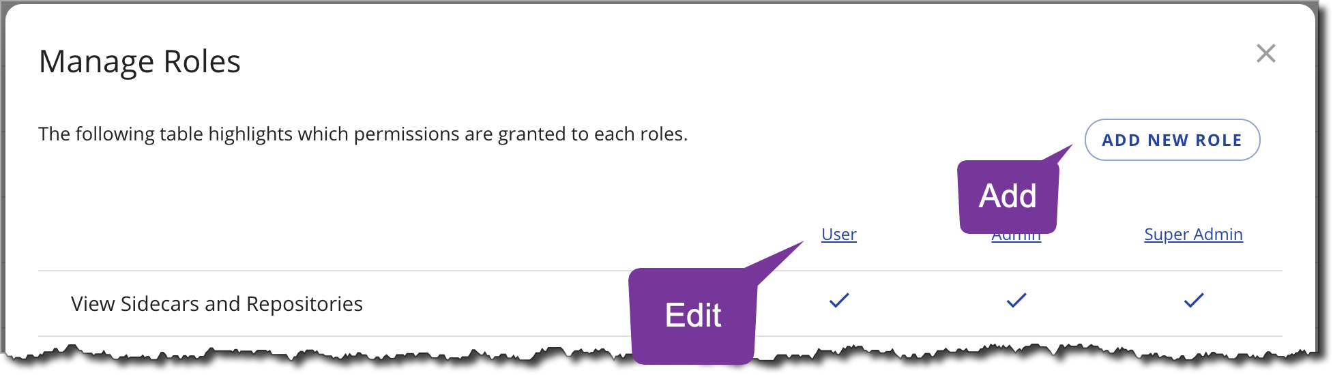
Task: Select the View Sidecars and Repositories row
Action: click(x=660, y=303)
